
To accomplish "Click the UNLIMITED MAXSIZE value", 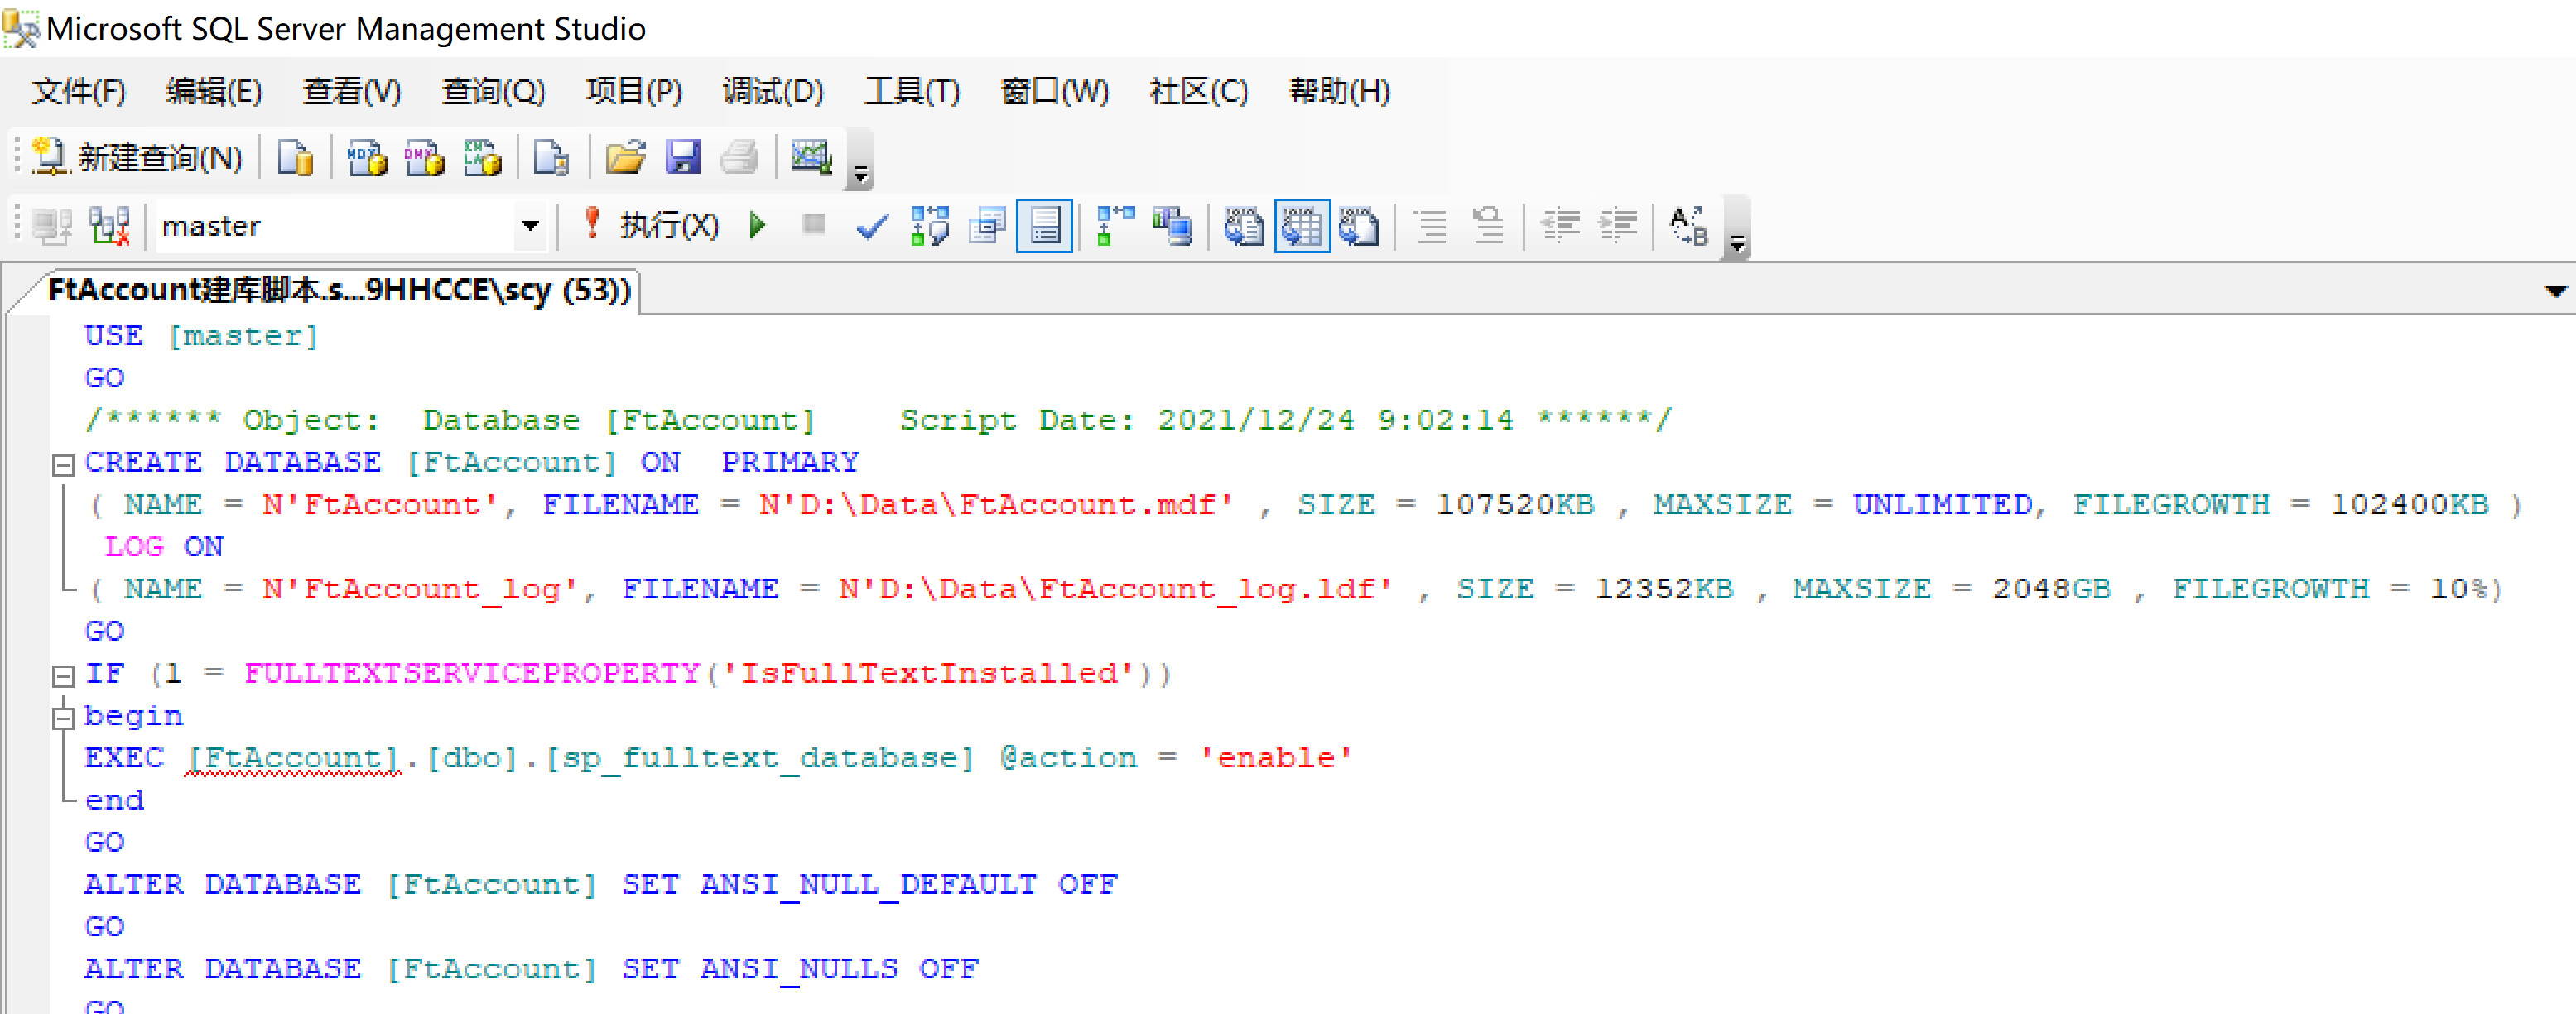I will [1942, 504].
